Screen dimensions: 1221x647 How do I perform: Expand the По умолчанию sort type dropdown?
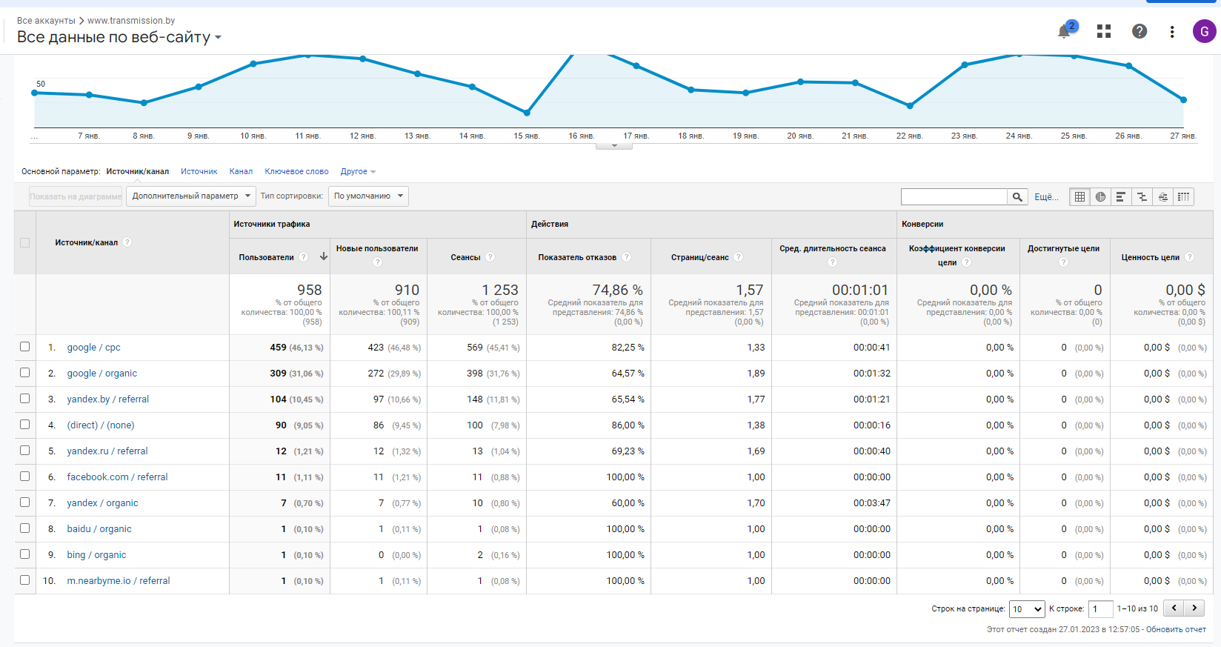(x=368, y=196)
